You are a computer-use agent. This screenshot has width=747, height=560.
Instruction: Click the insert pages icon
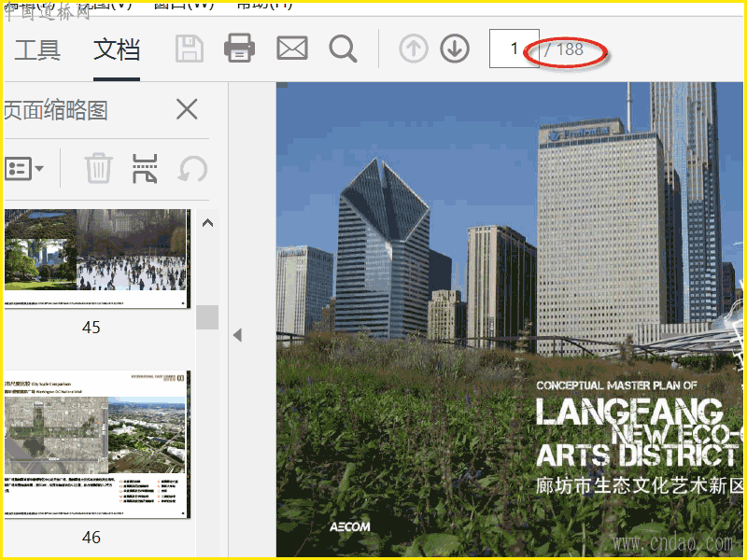[x=145, y=169]
